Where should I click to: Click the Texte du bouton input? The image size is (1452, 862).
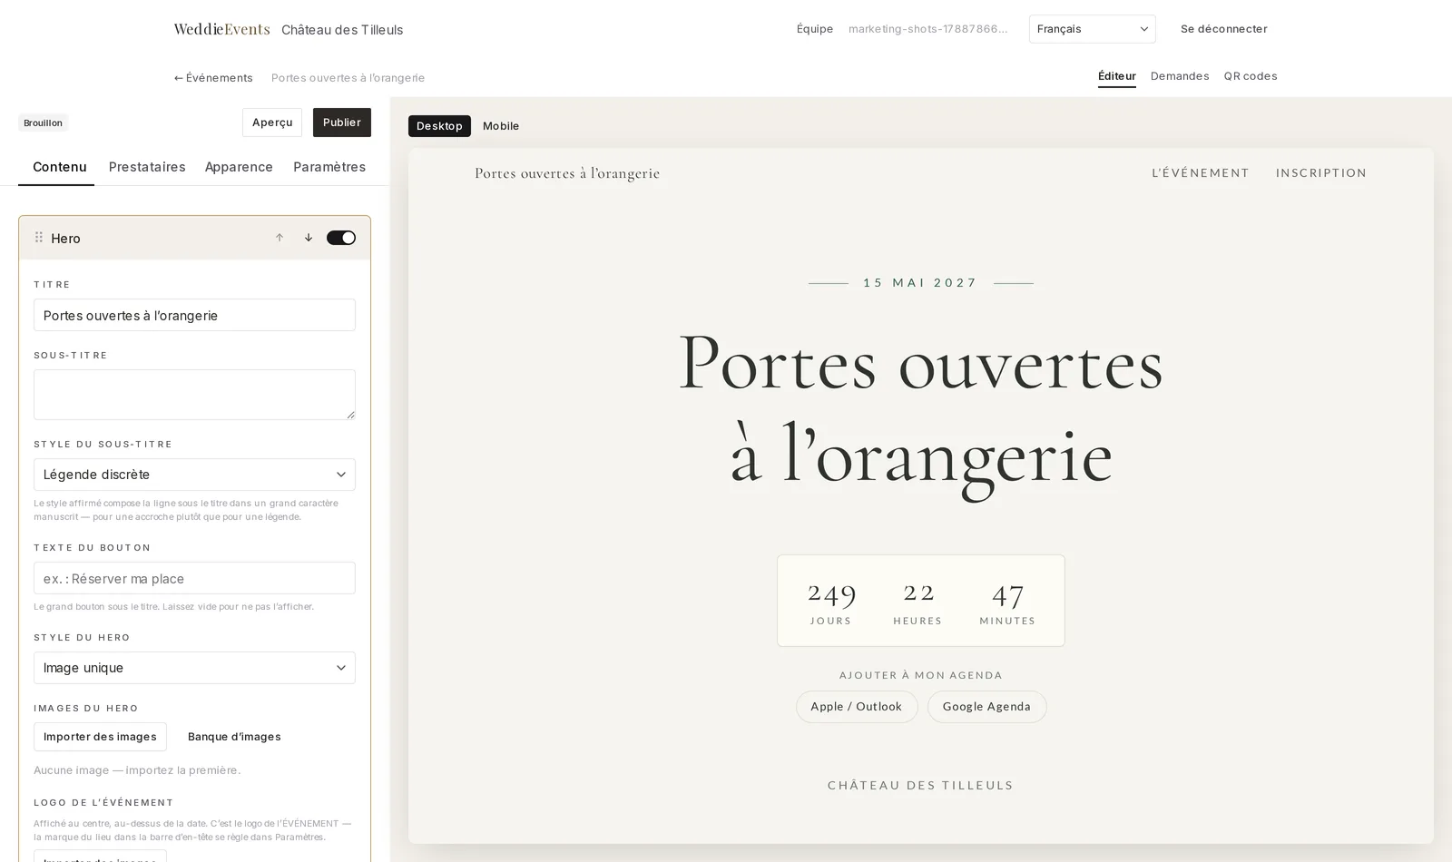click(194, 578)
